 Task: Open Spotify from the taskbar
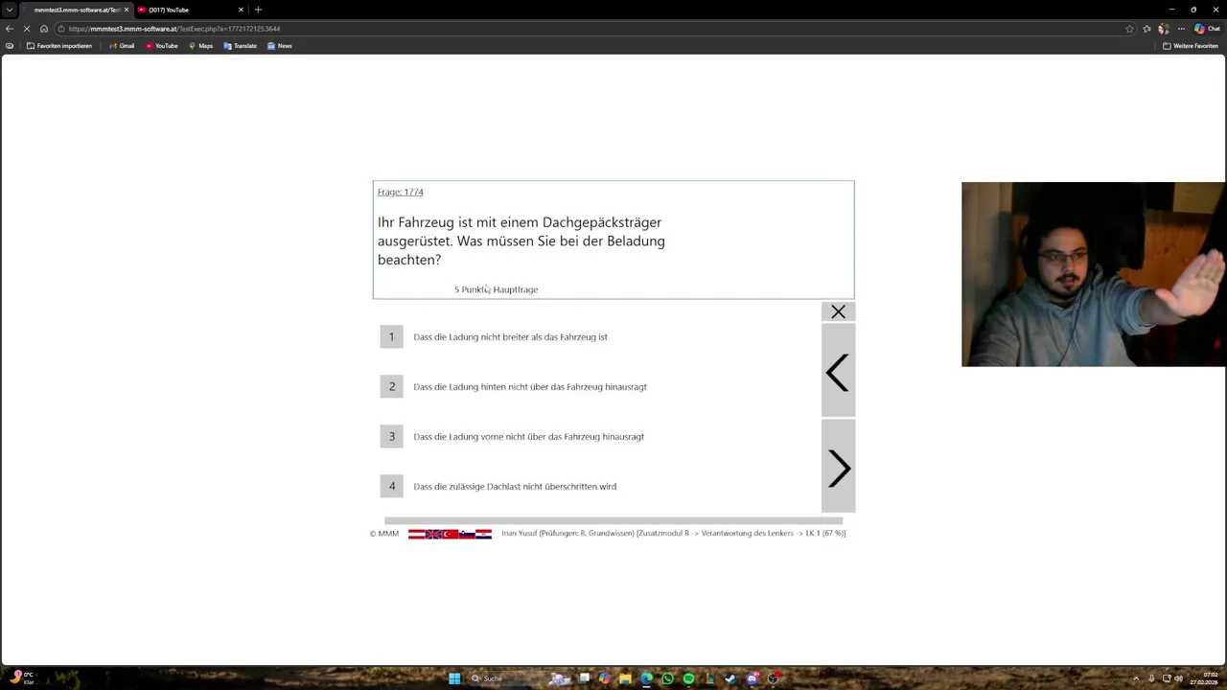click(688, 678)
